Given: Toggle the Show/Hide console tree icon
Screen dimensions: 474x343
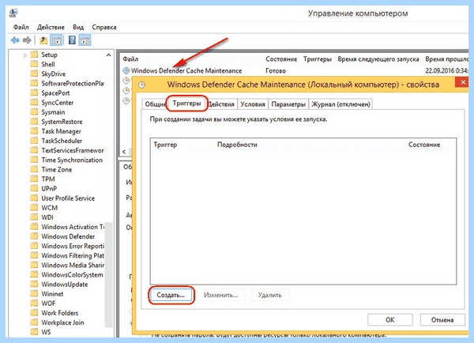Looking at the screenshot, I should [x=56, y=40].
